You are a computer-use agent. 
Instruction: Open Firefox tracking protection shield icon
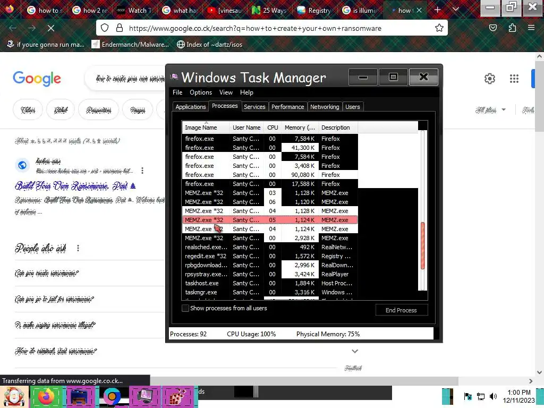105,28
